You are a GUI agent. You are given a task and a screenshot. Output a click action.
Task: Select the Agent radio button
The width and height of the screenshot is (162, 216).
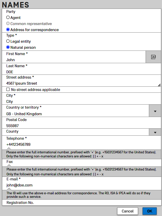(x=8, y=18)
